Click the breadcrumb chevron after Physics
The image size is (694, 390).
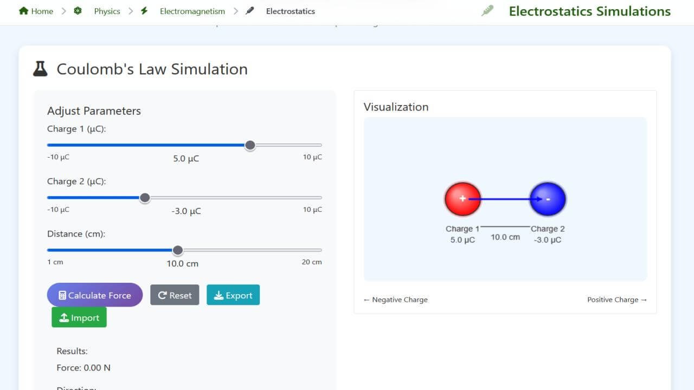pyautogui.click(x=131, y=11)
